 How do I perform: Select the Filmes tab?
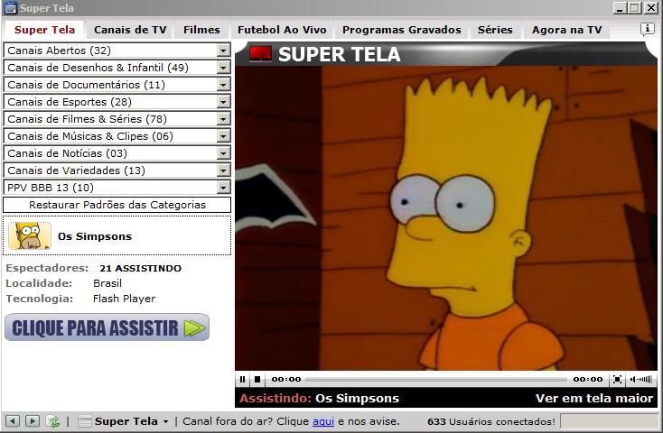coord(201,30)
